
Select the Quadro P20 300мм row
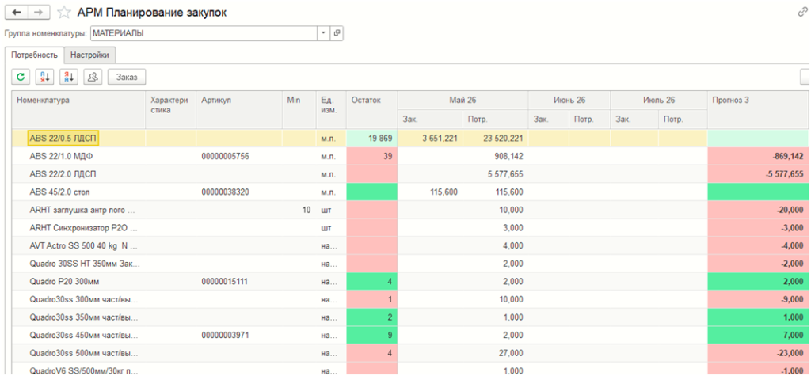[411, 282]
